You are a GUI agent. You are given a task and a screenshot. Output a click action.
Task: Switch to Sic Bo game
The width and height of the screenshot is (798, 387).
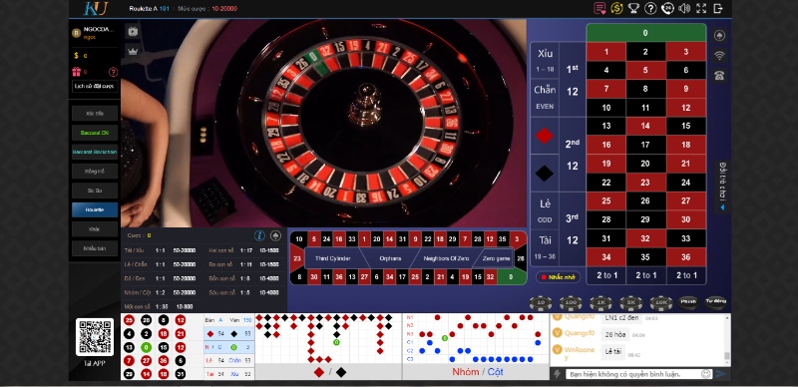tap(95, 191)
